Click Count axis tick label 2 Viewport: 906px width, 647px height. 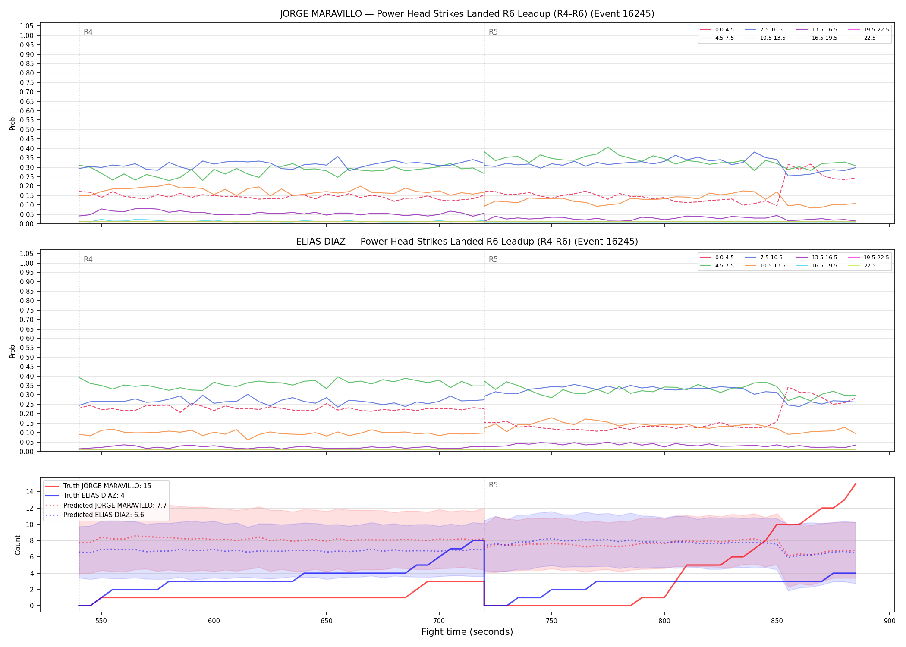point(31,590)
